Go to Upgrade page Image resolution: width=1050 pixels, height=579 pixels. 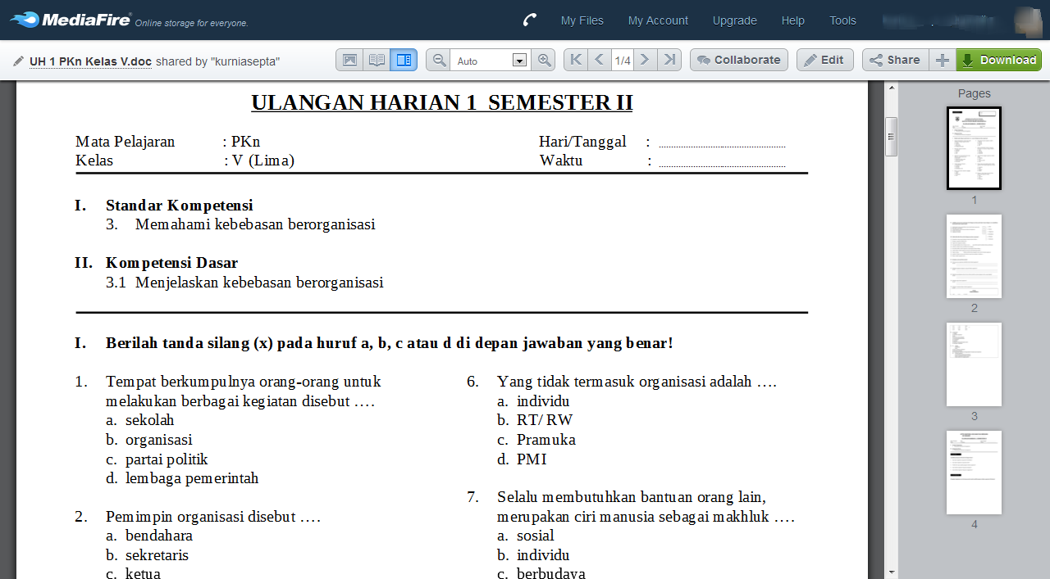point(734,20)
